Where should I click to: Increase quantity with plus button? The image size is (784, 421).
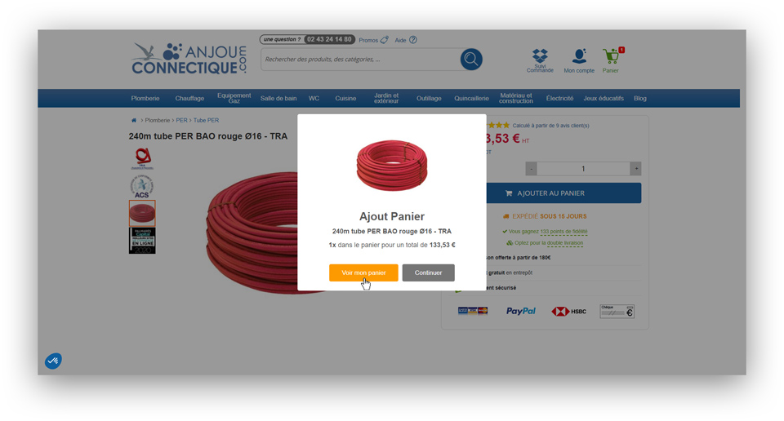[635, 169]
